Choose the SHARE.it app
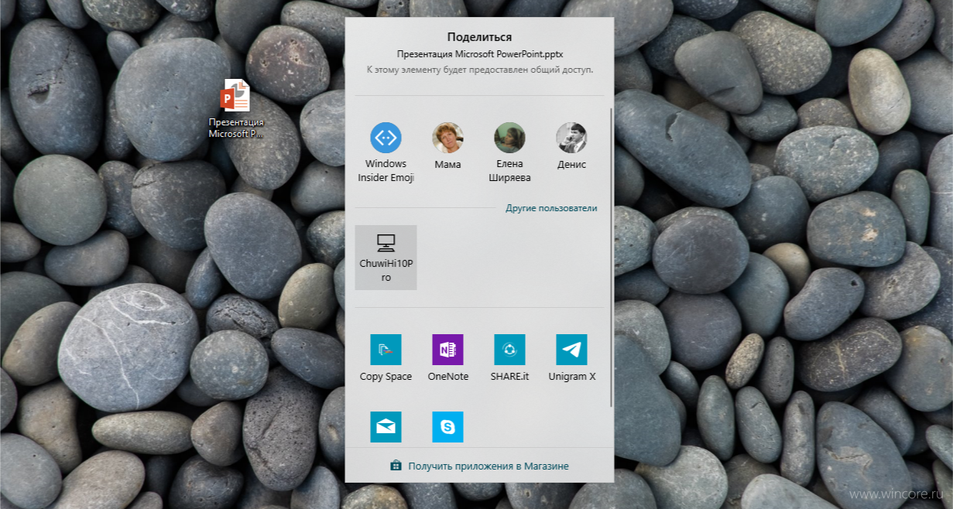 pos(509,357)
